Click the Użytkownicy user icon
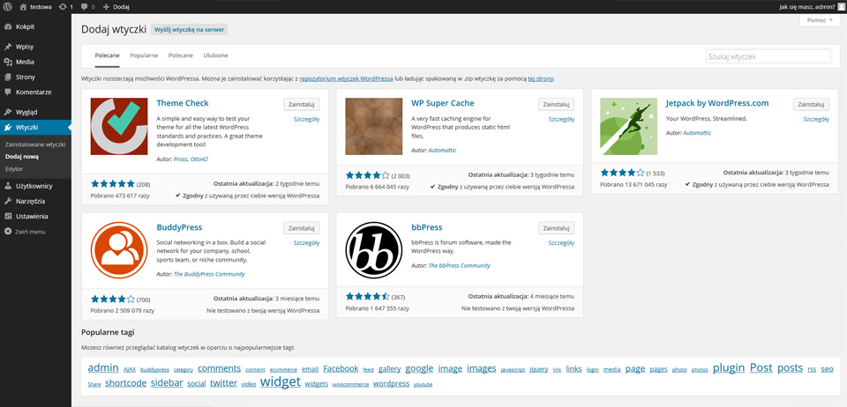The height and width of the screenshot is (407, 847). [8, 186]
